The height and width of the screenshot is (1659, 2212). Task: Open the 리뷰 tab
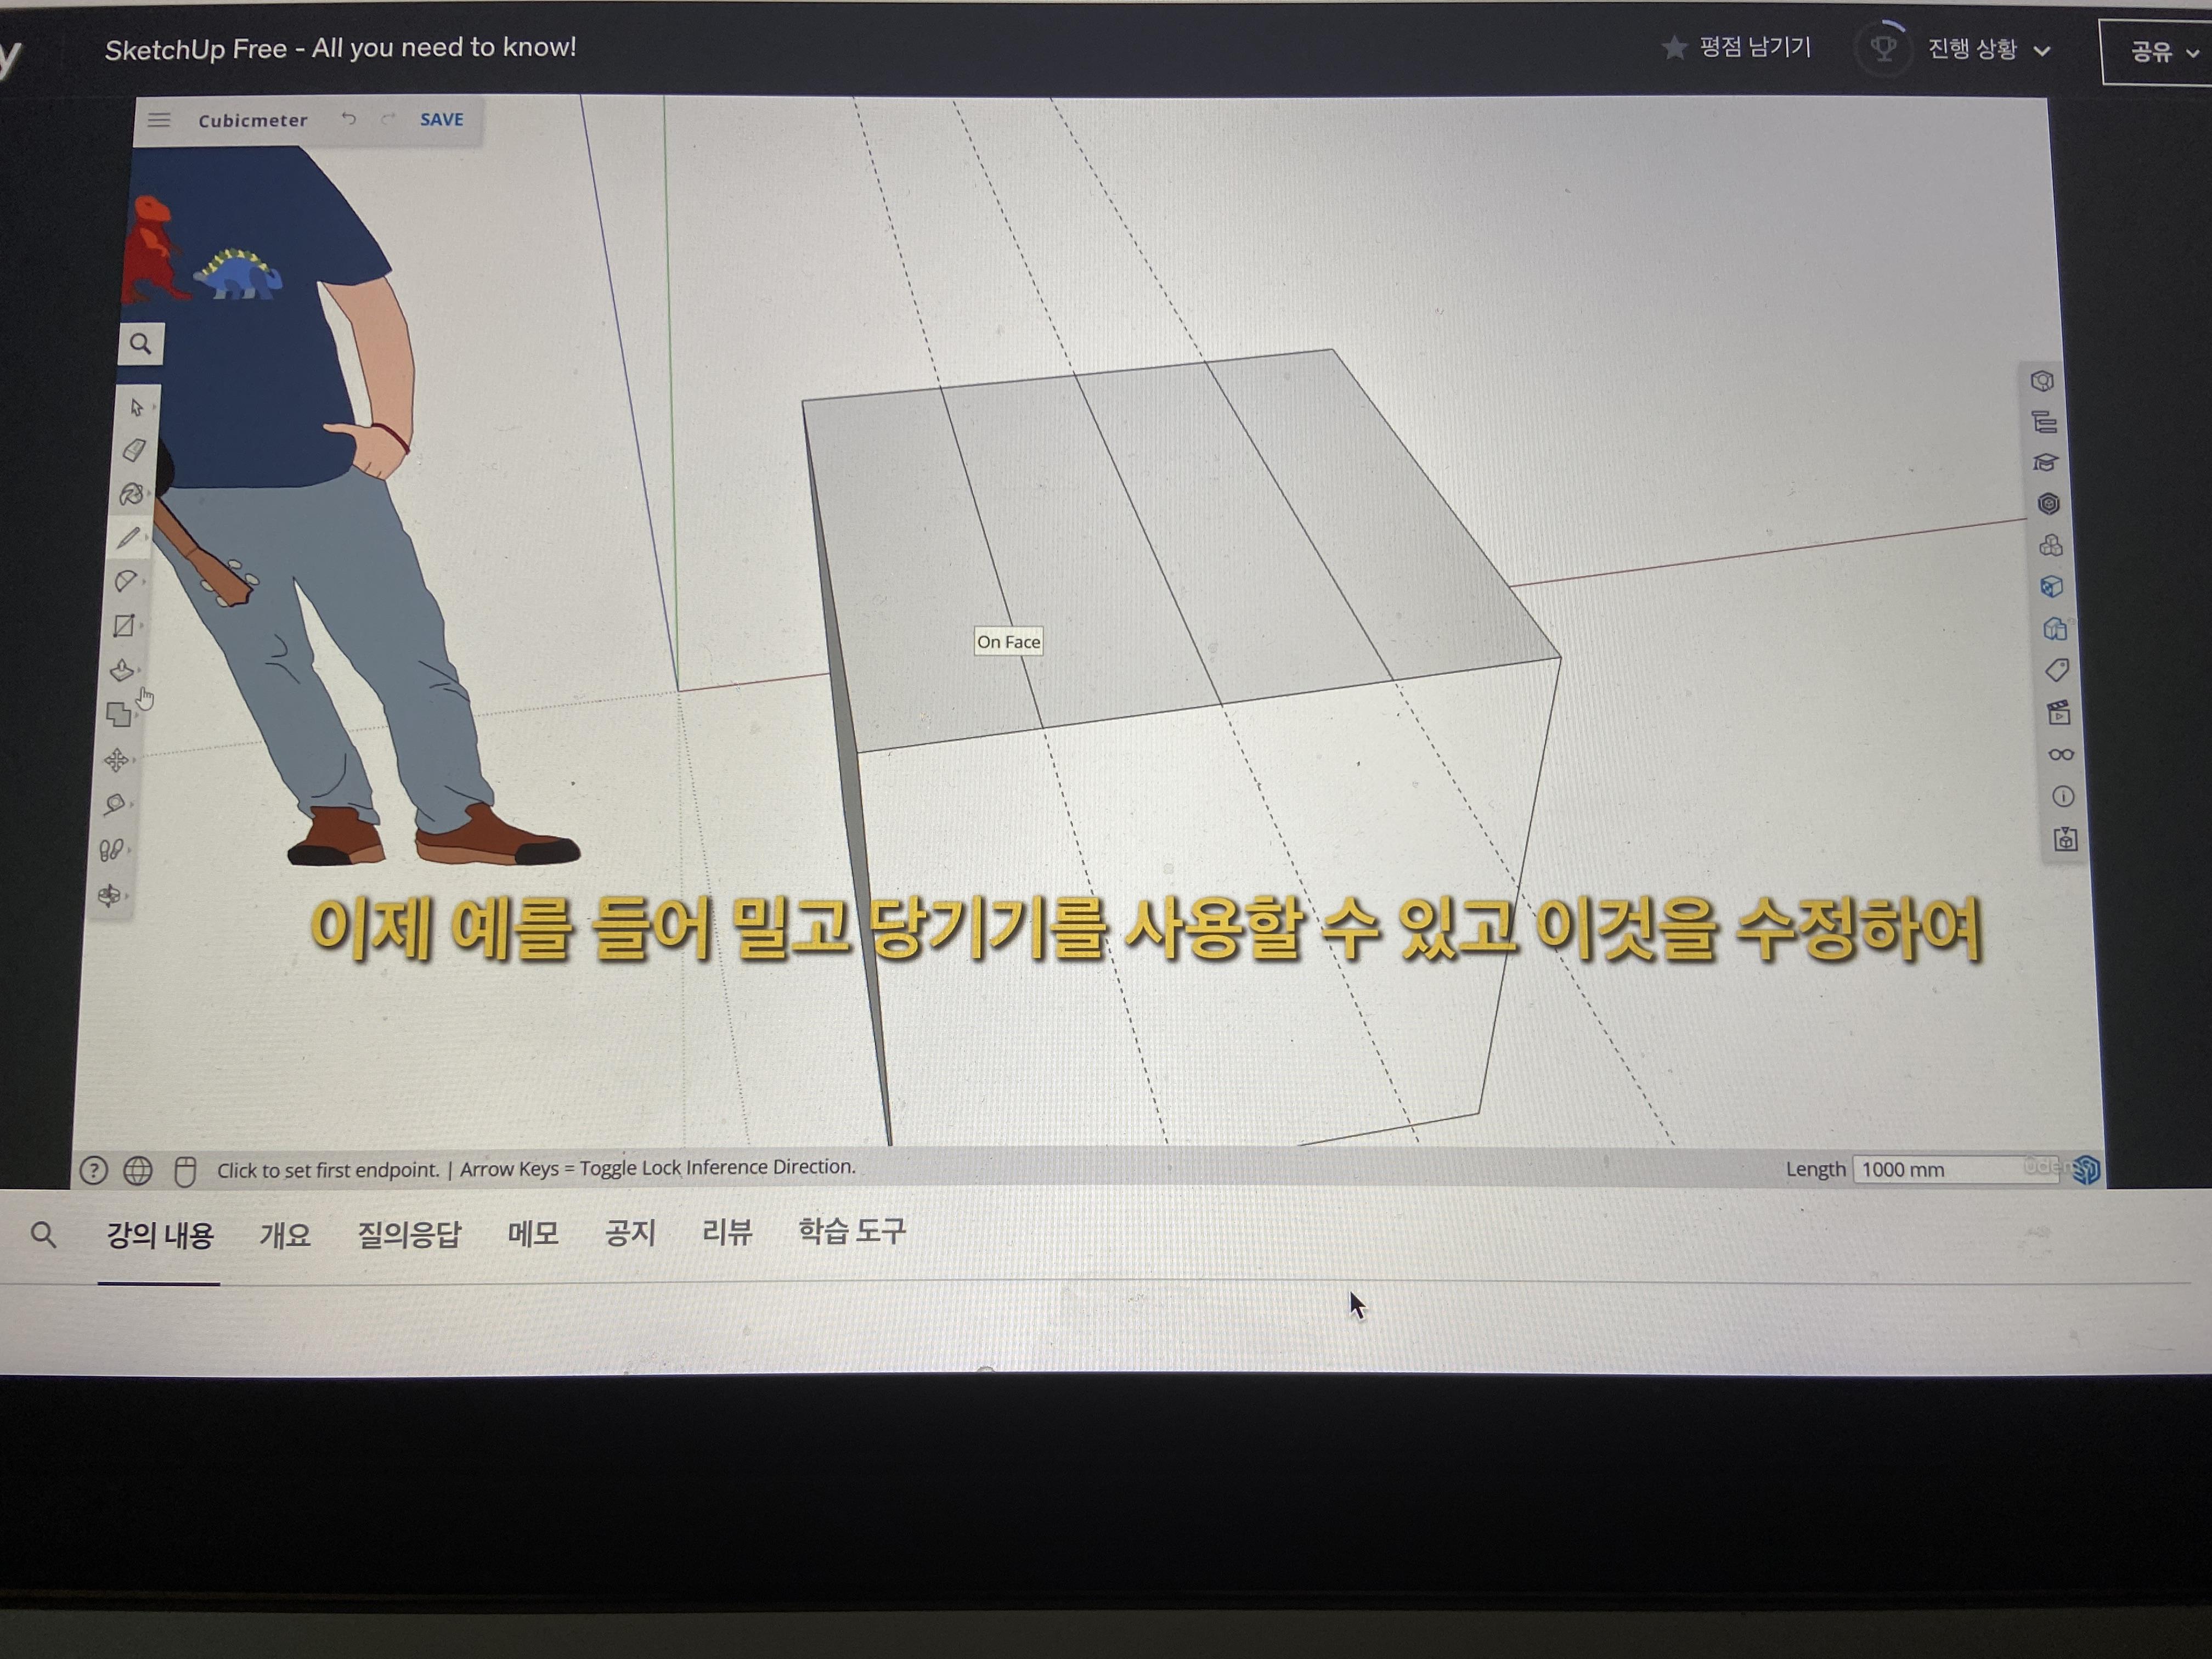tap(727, 1232)
